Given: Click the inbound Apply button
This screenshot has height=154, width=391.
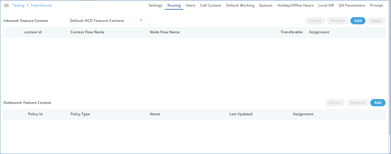Looking at the screenshot, I should (376, 21).
